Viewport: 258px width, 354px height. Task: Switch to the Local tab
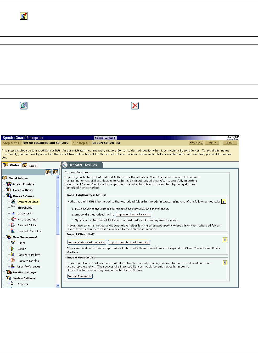(30, 165)
